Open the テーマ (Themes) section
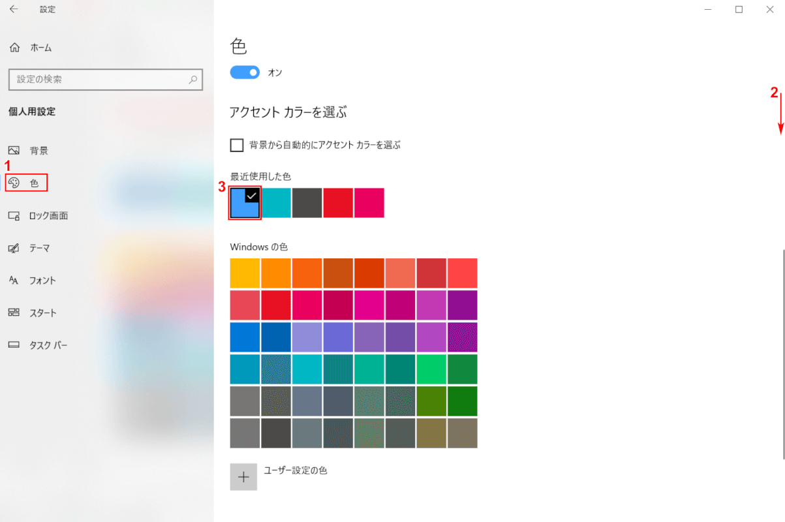The height and width of the screenshot is (522, 785). [29, 248]
